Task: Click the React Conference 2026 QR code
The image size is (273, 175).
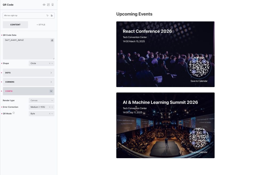Action: coord(199,67)
